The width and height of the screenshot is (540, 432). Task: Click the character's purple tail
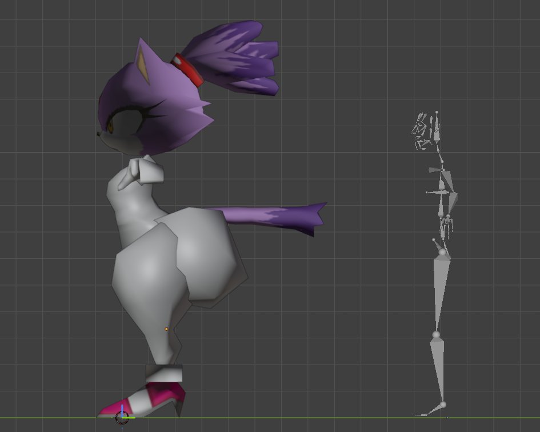click(269, 217)
